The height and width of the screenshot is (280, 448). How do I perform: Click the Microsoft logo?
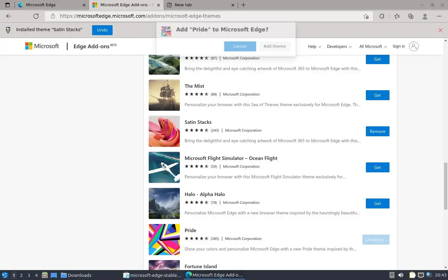pos(42,46)
